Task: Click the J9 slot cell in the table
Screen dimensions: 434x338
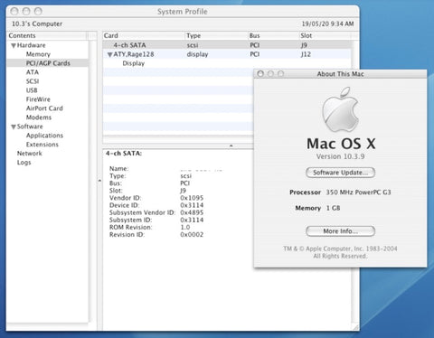Action: click(304, 45)
